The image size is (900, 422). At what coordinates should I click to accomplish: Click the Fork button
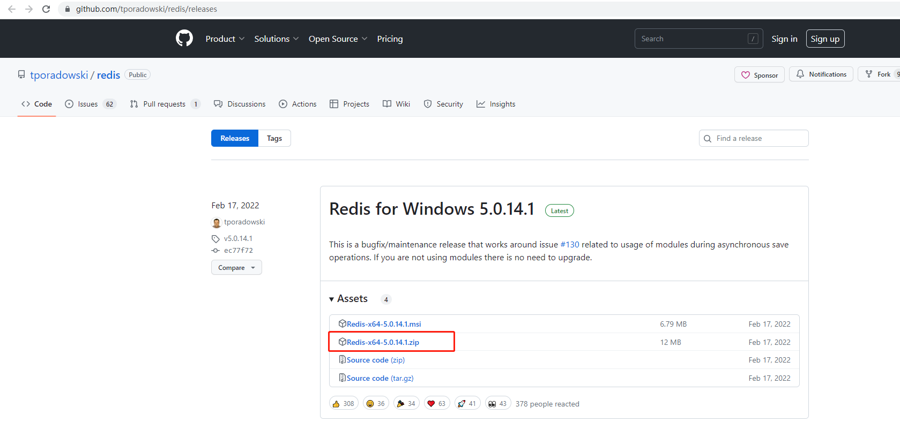click(x=879, y=74)
